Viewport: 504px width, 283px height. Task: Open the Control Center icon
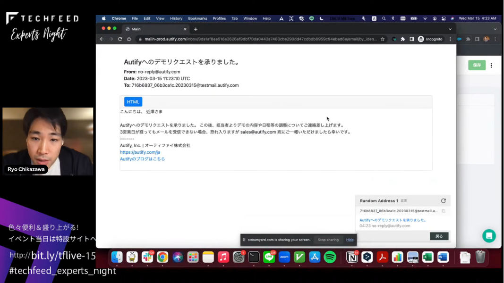pos(444,18)
